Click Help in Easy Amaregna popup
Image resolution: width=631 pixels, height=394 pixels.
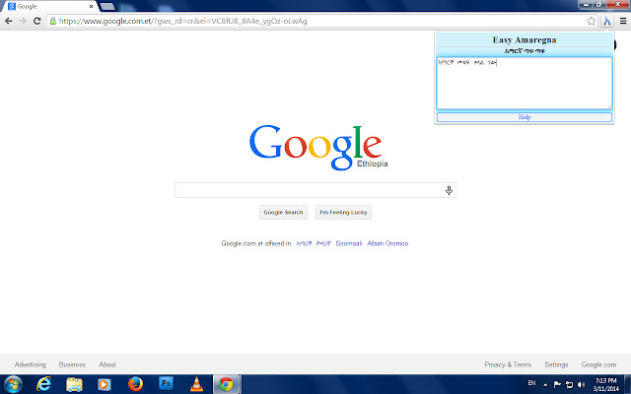[x=525, y=117]
